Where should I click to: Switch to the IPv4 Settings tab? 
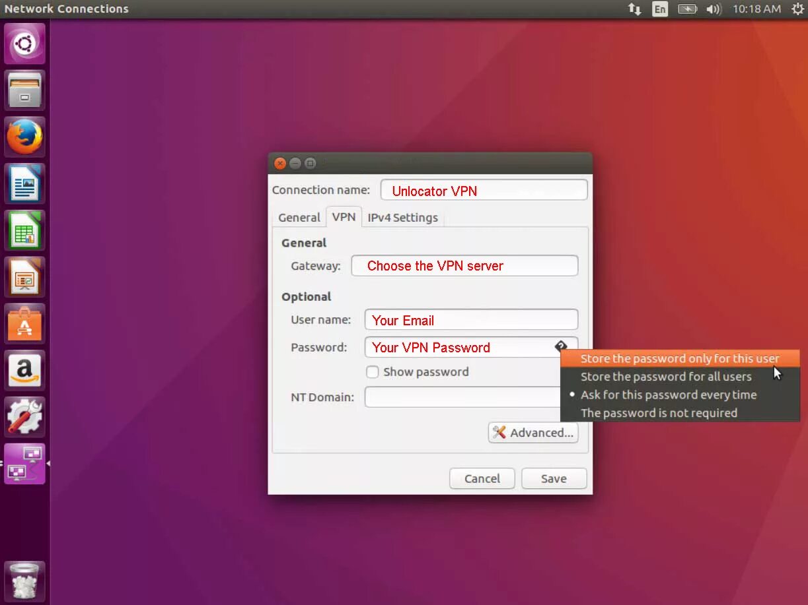pyautogui.click(x=403, y=218)
